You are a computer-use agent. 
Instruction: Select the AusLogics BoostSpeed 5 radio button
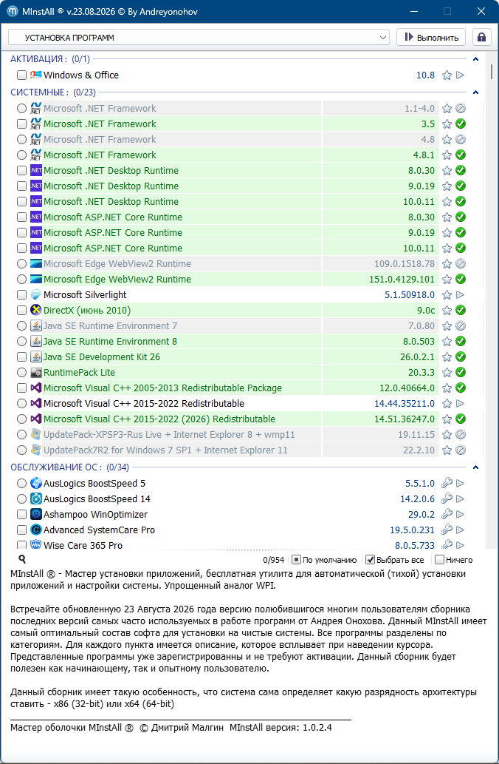coord(21,484)
